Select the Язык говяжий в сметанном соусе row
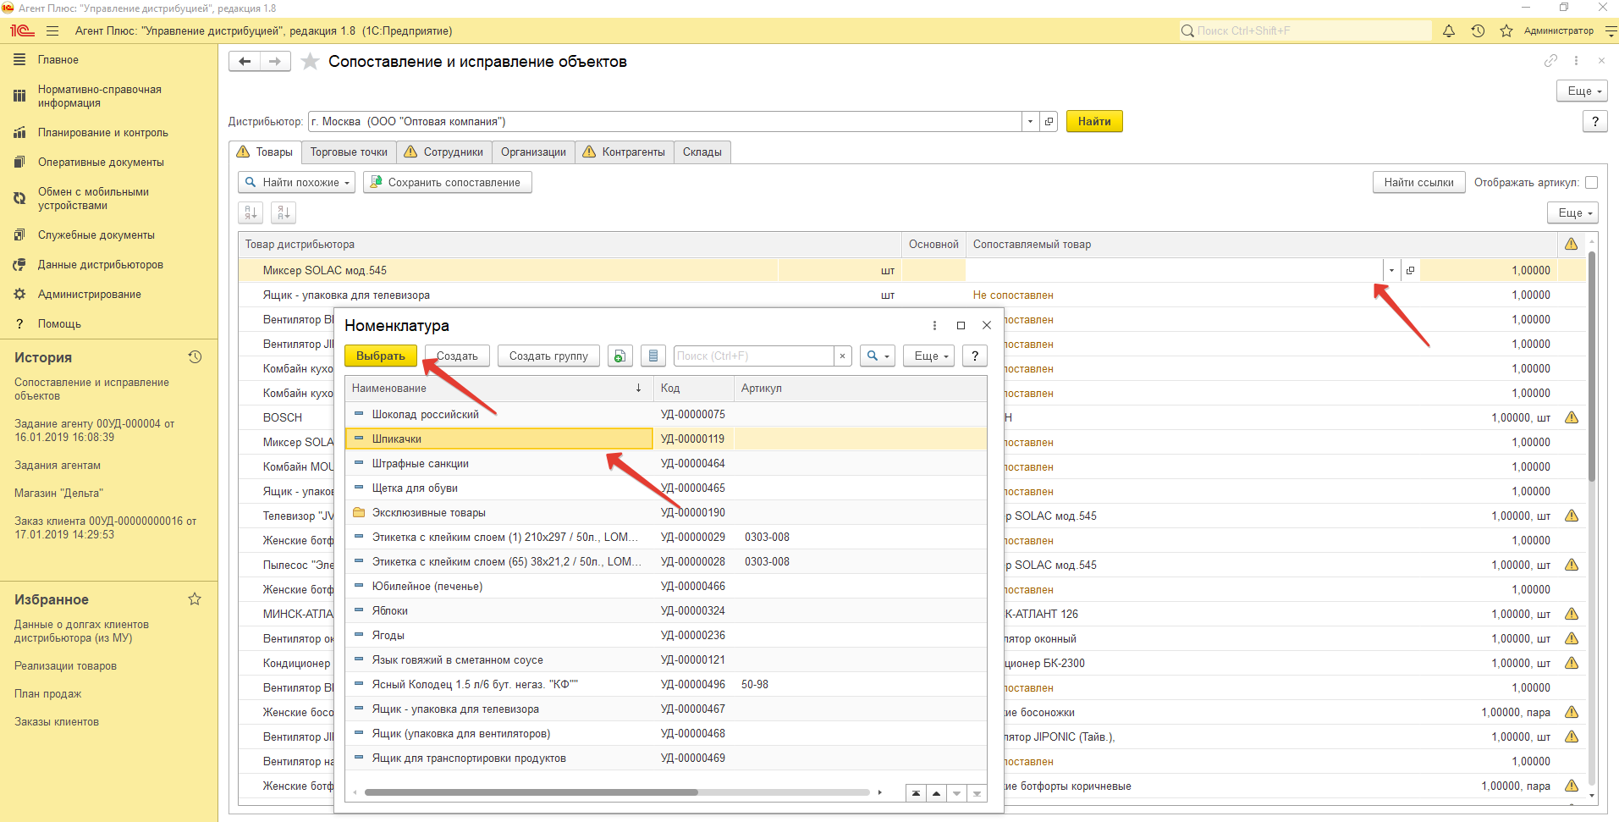 tap(666, 659)
